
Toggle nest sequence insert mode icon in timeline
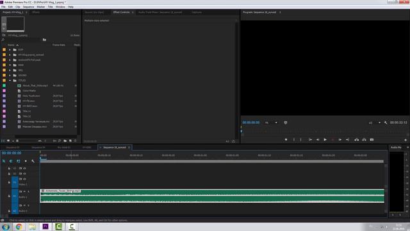click(4, 161)
